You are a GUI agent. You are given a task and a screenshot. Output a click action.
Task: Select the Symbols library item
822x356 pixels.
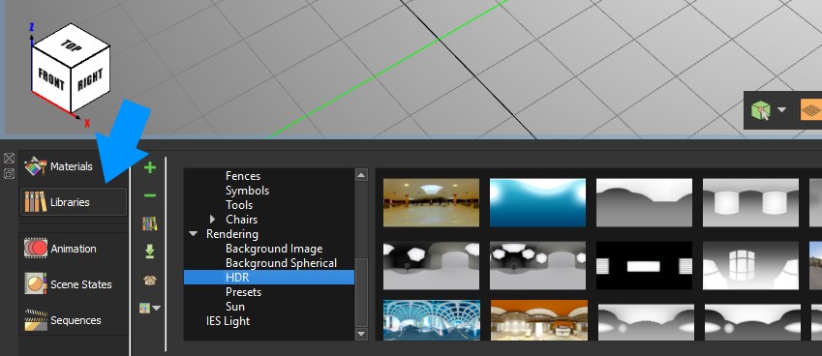click(x=247, y=191)
